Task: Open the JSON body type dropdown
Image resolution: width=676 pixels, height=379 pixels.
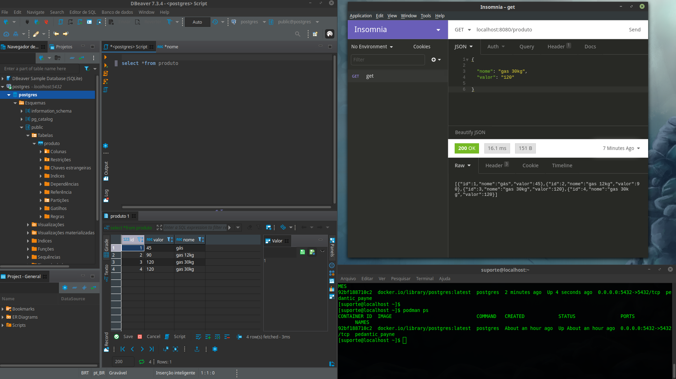Action: coord(463,47)
